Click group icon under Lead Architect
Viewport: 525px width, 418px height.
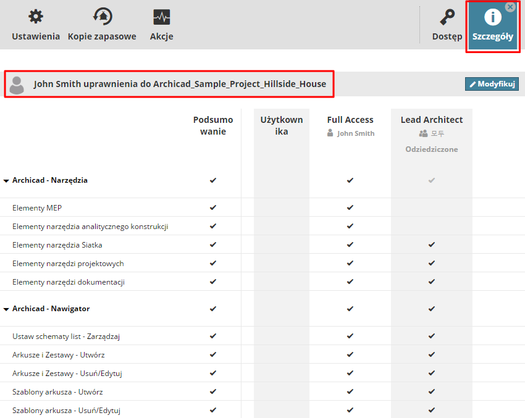click(x=423, y=133)
